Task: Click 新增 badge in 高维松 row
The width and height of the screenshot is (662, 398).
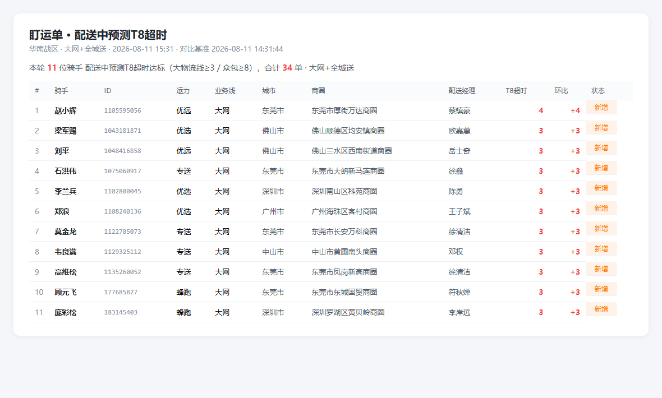Action: [601, 269]
